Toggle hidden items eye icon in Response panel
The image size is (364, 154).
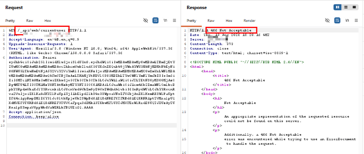[327, 21]
